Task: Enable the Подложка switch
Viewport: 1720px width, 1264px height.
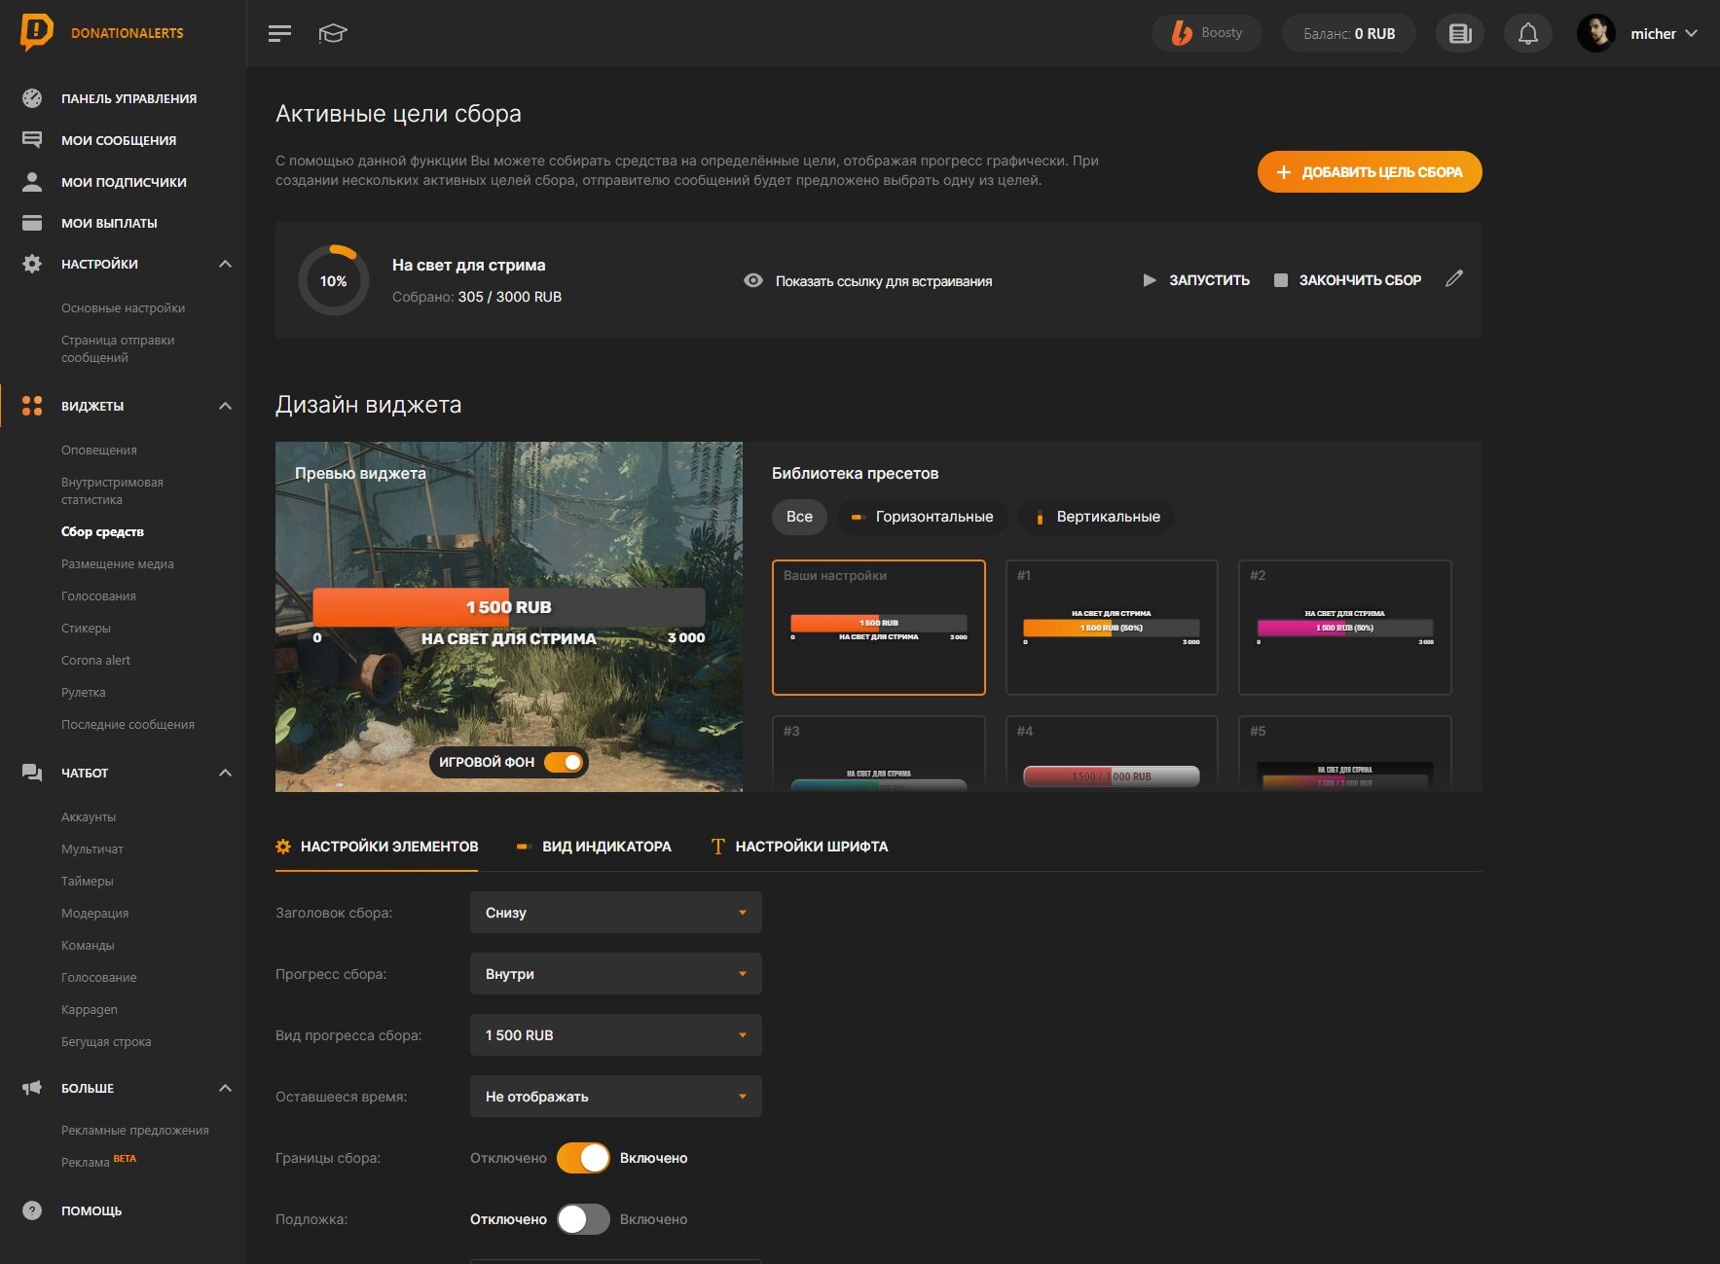Action: (x=583, y=1219)
